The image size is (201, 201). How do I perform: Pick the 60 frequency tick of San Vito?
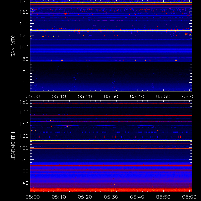[26, 71]
